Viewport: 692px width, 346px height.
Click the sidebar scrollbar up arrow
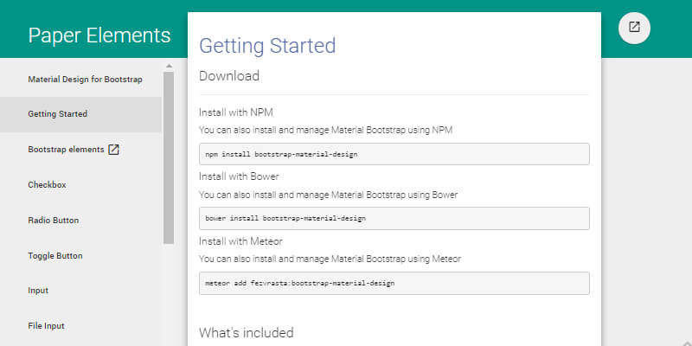168,66
